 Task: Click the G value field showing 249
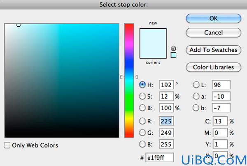pos(166,133)
